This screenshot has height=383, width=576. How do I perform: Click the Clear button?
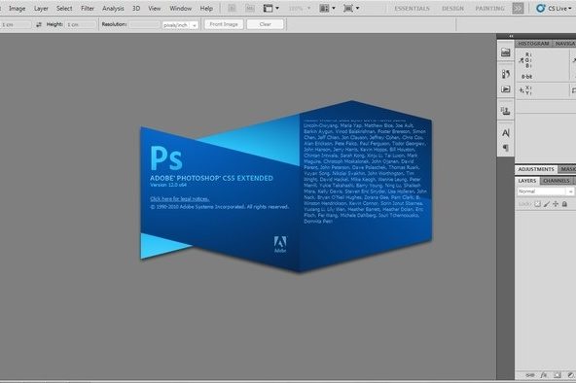tap(266, 24)
